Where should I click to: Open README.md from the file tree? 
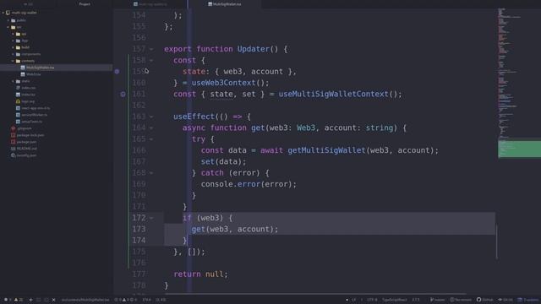tap(26, 149)
